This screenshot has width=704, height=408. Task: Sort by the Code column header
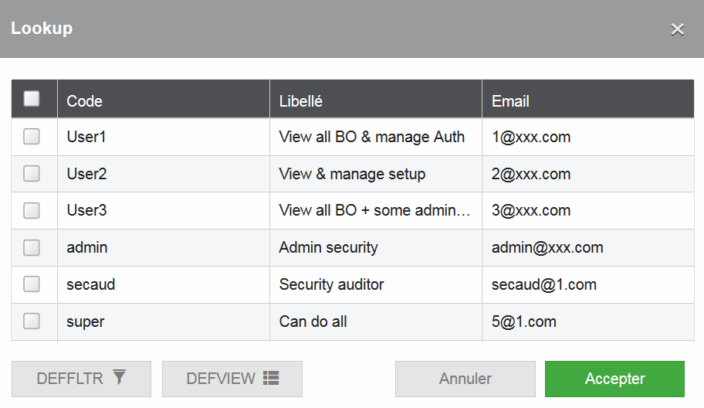tap(85, 101)
